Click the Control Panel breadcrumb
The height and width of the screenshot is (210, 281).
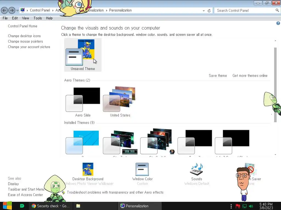(40, 10)
